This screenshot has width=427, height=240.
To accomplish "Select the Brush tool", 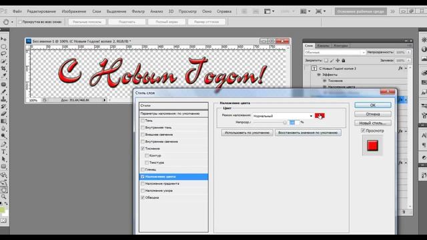I will (3, 92).
